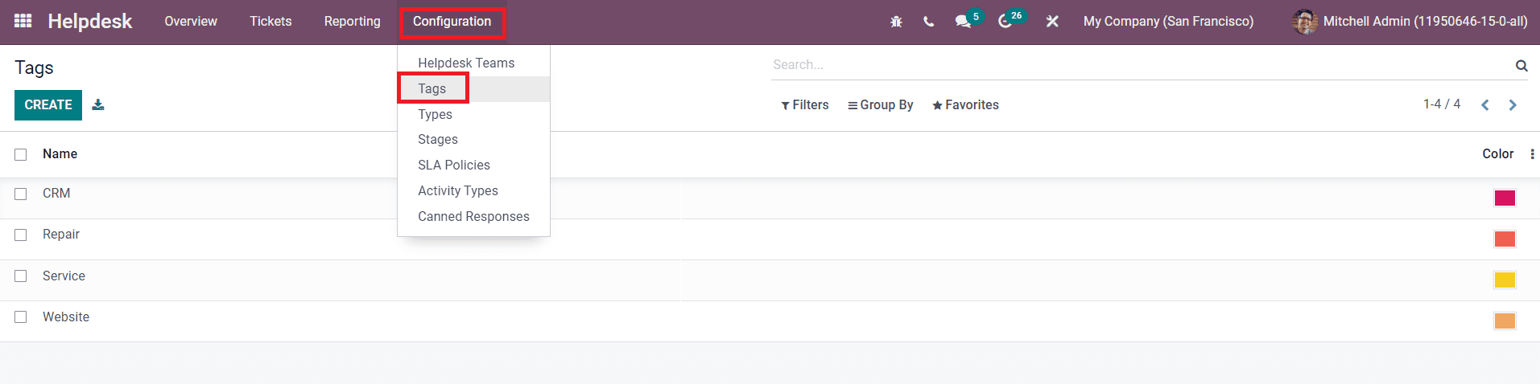Viewport: 1540px width, 384px height.
Task: Click the Service yellow color swatch
Action: point(1505,280)
